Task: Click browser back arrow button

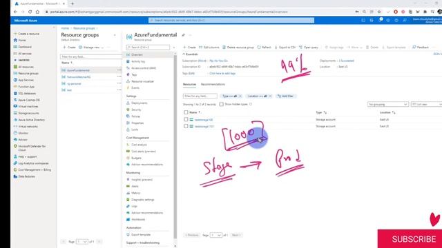Action: click(15, 12)
